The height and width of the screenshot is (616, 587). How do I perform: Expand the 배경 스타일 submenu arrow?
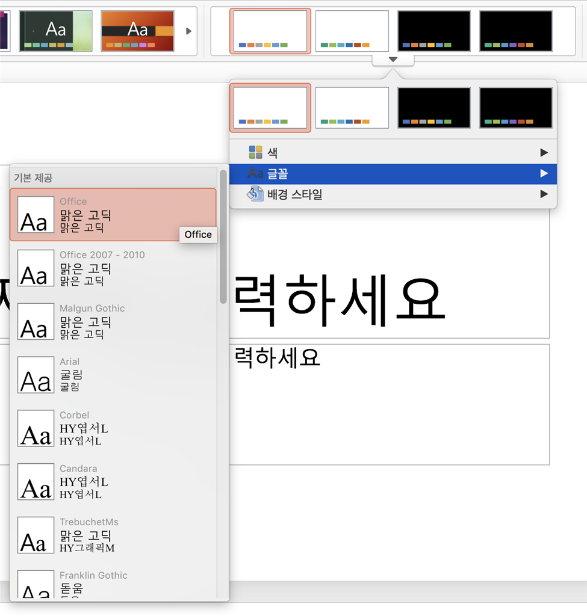[x=544, y=194]
